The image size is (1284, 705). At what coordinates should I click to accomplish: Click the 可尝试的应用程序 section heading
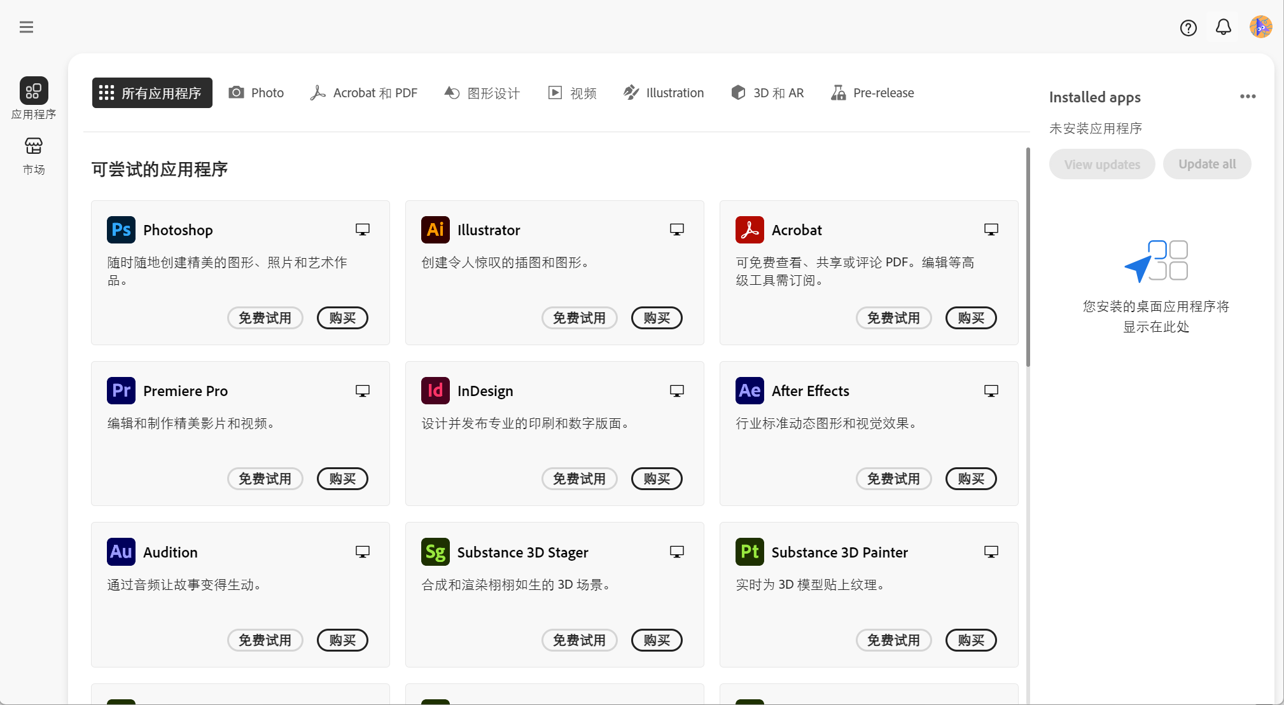(160, 169)
